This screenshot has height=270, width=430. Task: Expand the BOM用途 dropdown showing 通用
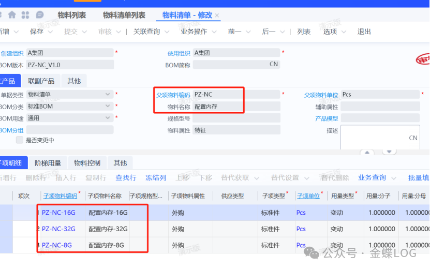108,118
